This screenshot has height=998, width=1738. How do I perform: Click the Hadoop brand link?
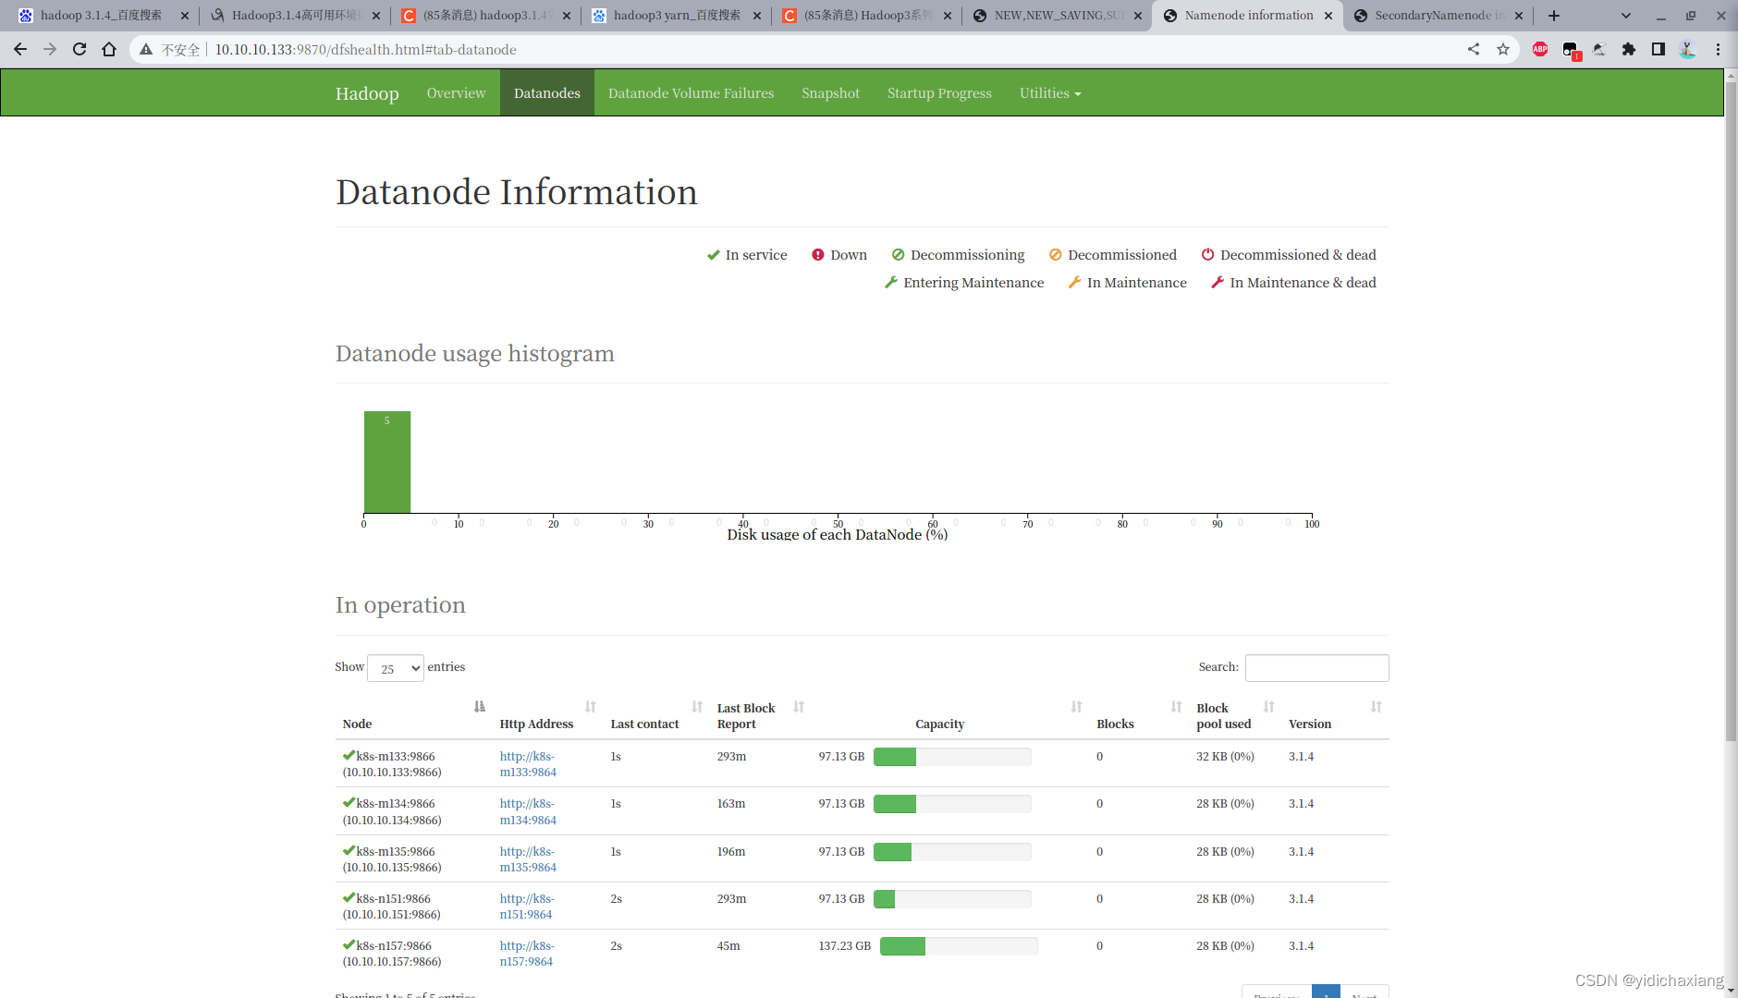367,93
